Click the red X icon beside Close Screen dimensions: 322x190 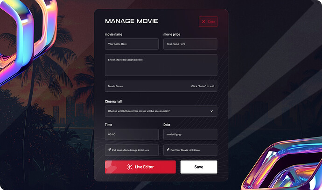pyautogui.click(x=204, y=21)
